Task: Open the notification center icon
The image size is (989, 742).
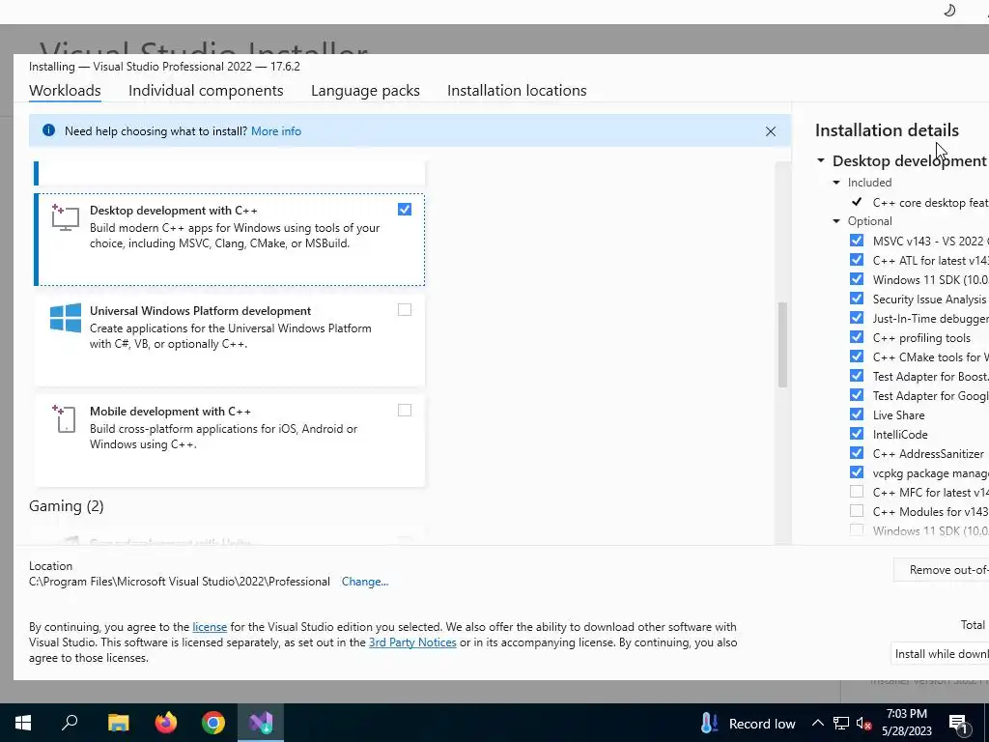Action: coord(959,724)
